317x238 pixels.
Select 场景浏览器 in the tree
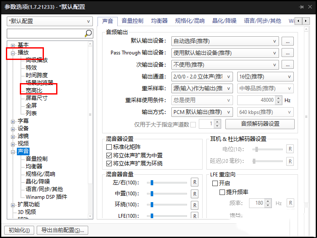39,83
